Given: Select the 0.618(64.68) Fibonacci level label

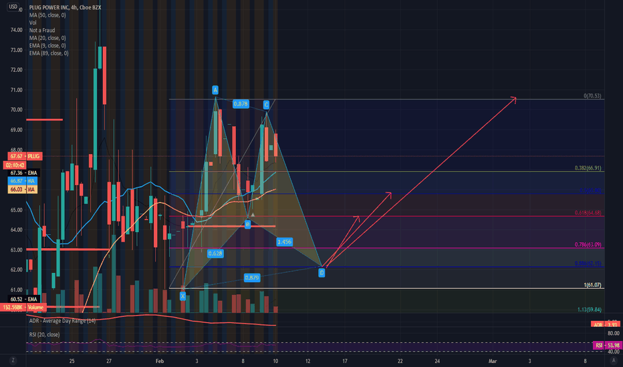Looking at the screenshot, I should click(x=588, y=213).
